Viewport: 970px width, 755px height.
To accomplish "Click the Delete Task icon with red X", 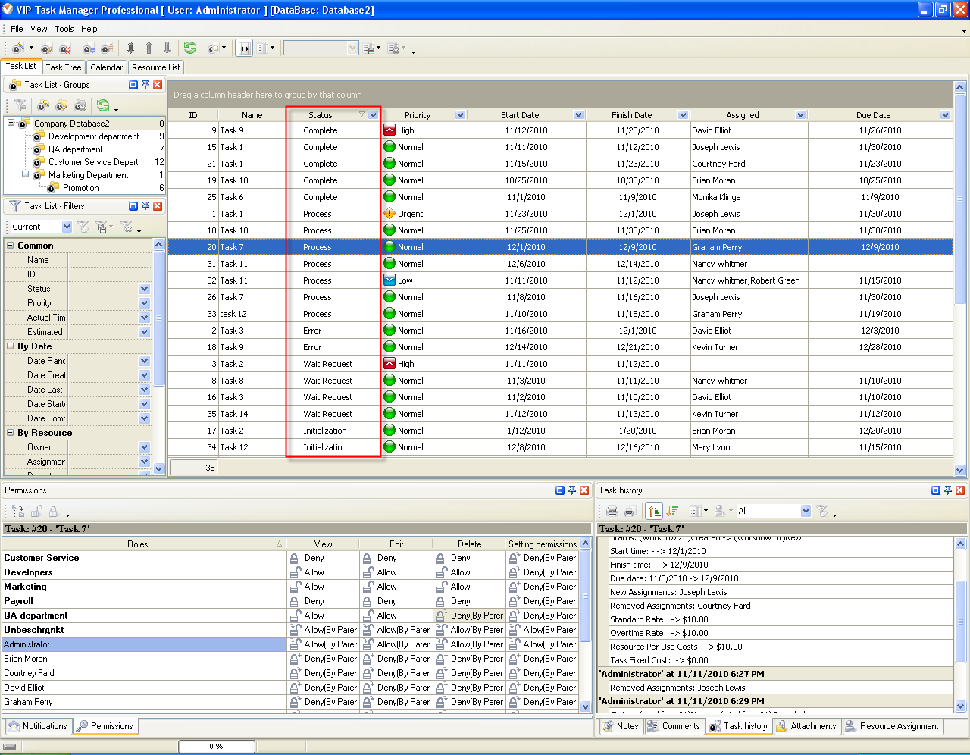I will click(66, 48).
